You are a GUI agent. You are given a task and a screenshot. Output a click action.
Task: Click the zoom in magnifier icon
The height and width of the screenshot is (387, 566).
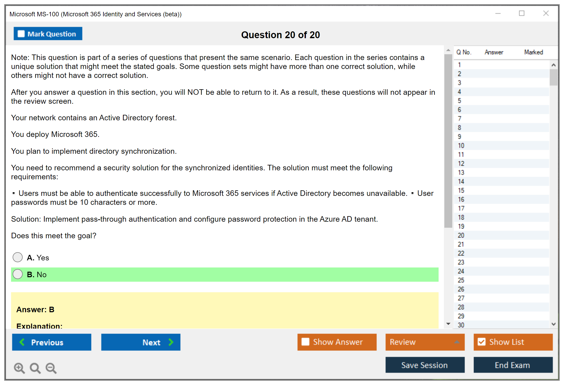[x=19, y=368]
